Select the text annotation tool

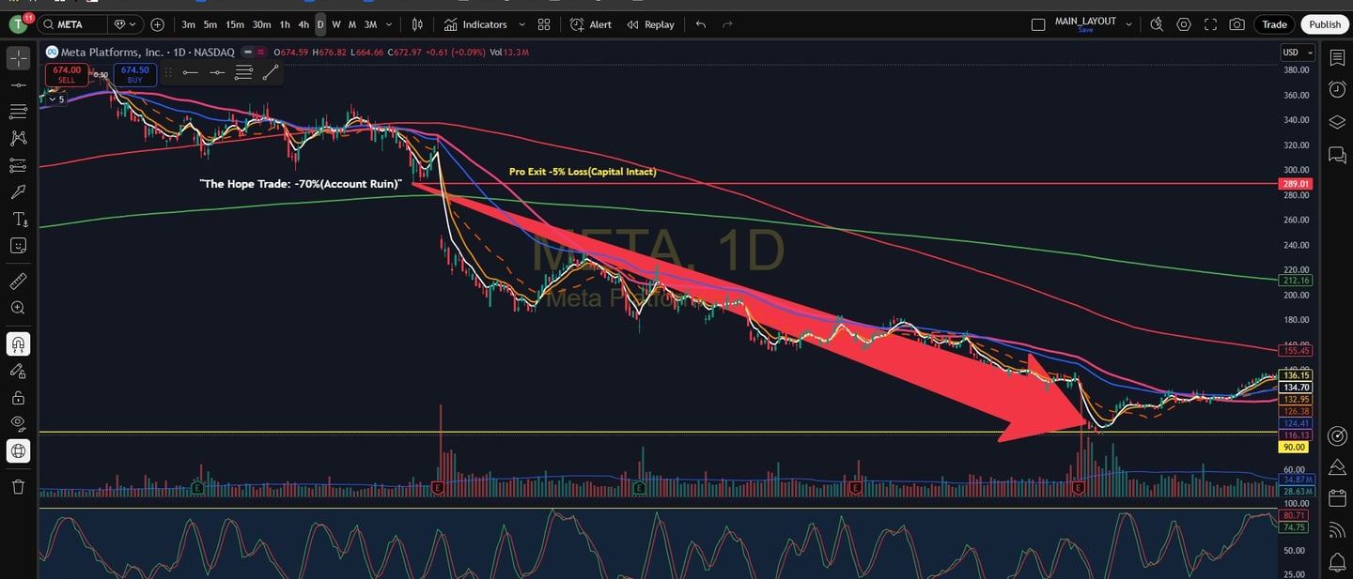coord(18,219)
